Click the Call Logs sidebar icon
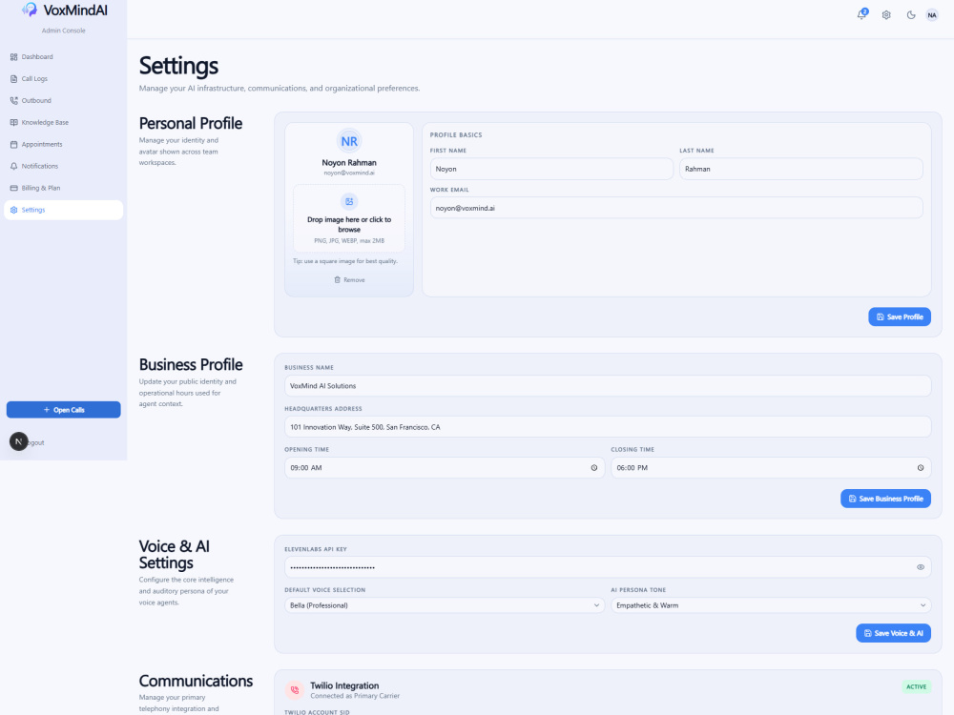This screenshot has width=954, height=715. click(14, 78)
